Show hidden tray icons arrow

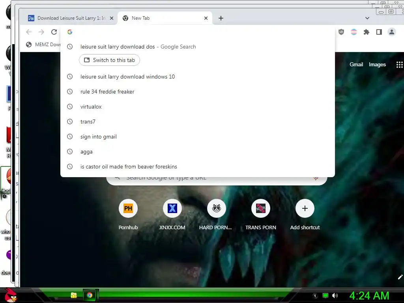tap(315, 296)
